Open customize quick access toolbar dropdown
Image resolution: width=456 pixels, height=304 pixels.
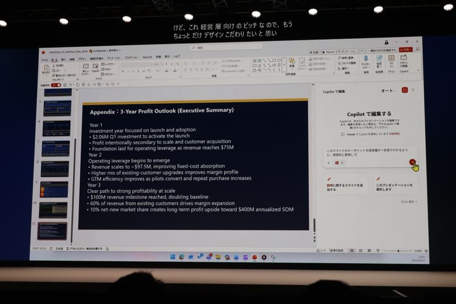coord(119,84)
